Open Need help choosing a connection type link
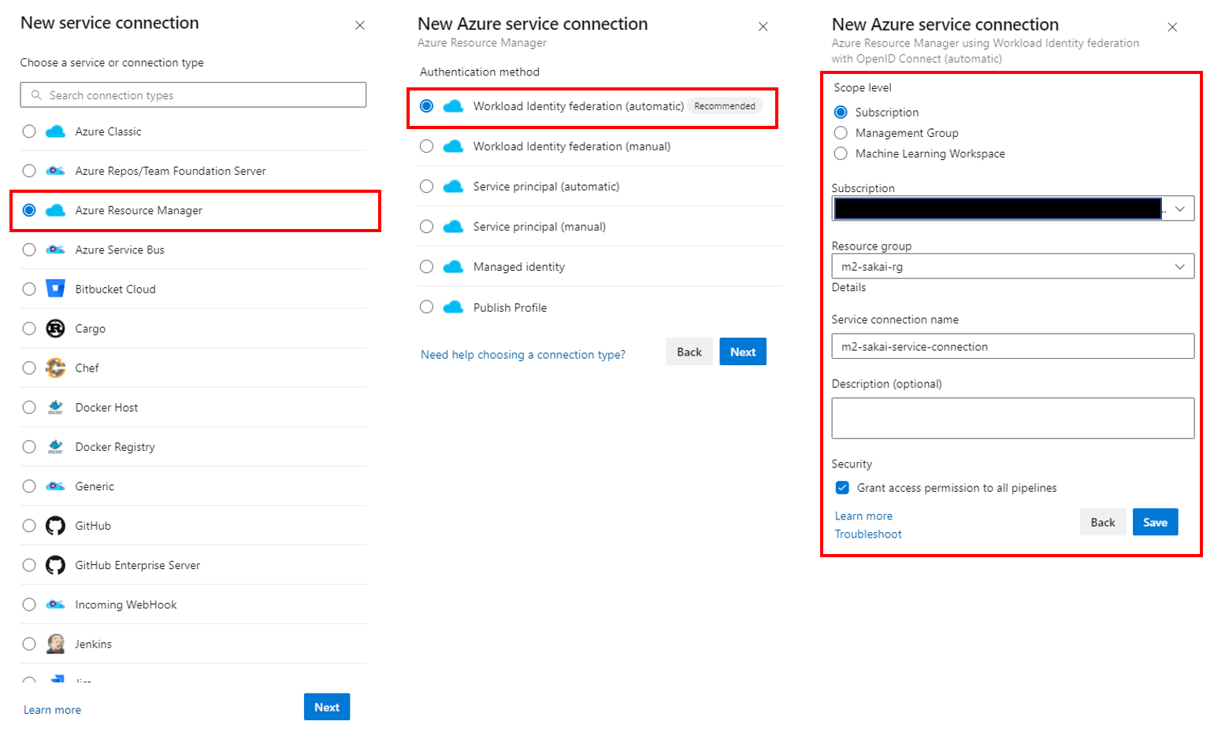Viewport: 1214px width, 739px height. tap(523, 355)
